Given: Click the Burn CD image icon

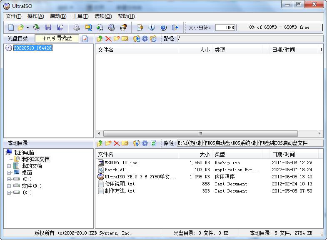Looking at the screenshot, I should [123, 27].
